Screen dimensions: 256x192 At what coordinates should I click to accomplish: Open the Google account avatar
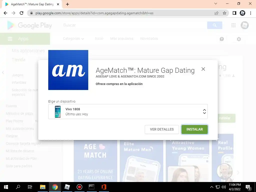pos(244,25)
